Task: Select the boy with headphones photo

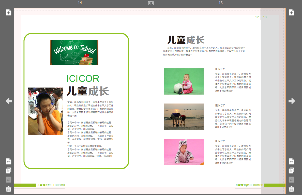Action: [x=46, y=111]
